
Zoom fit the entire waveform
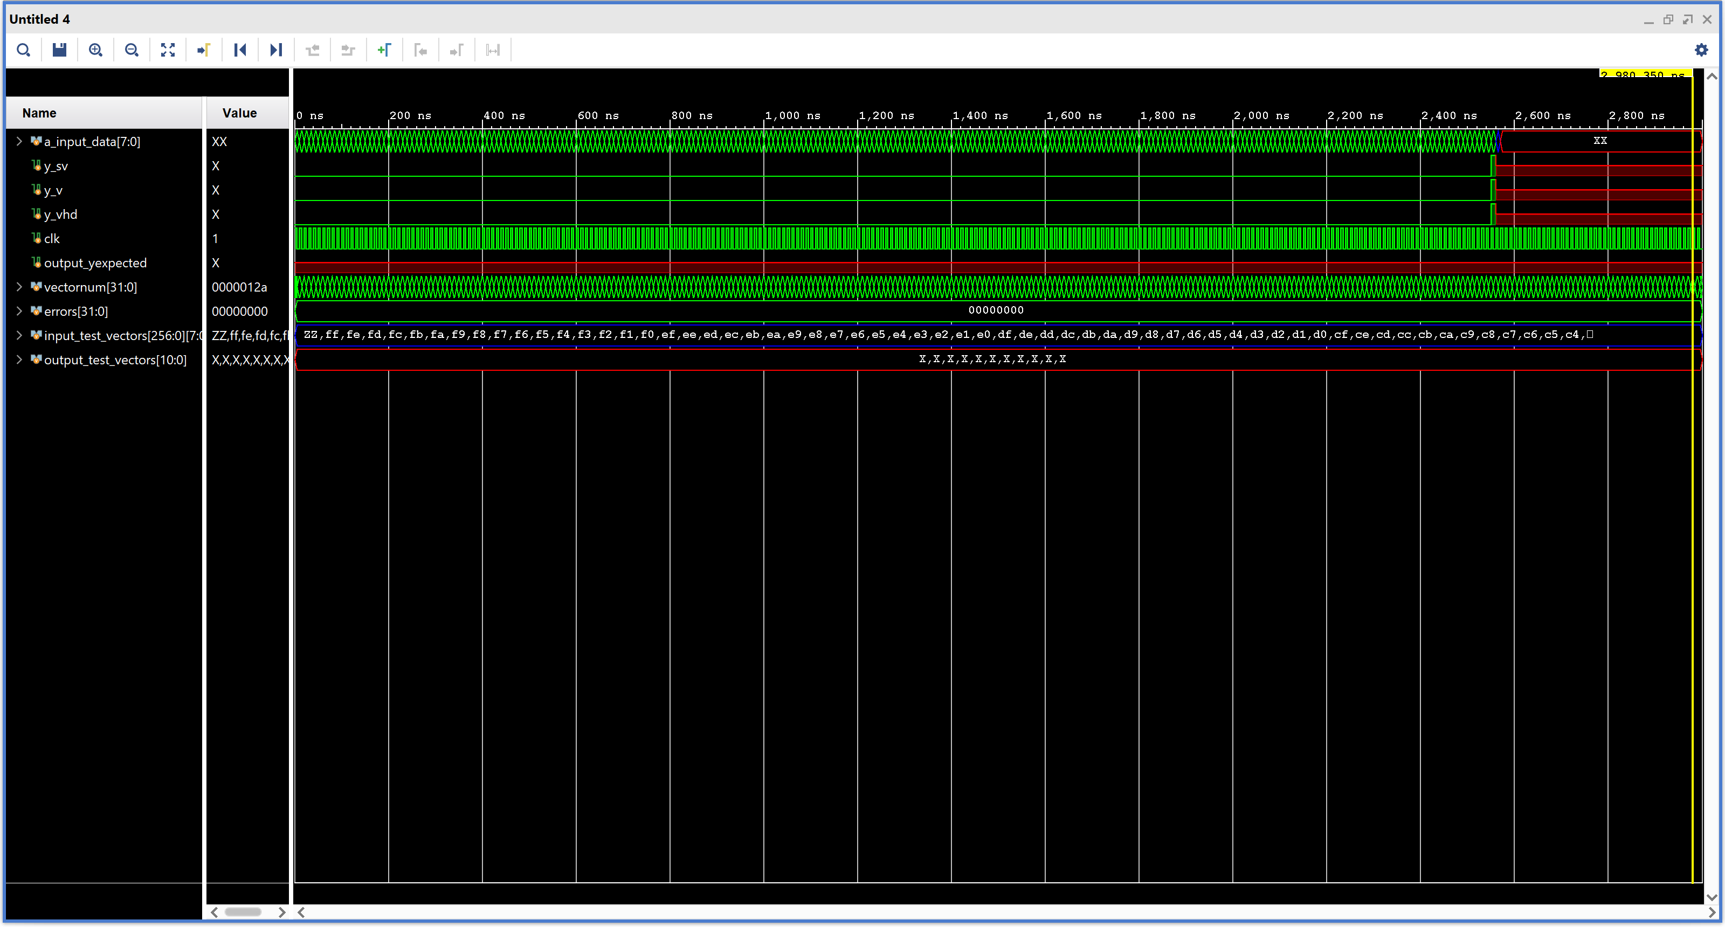tap(168, 50)
